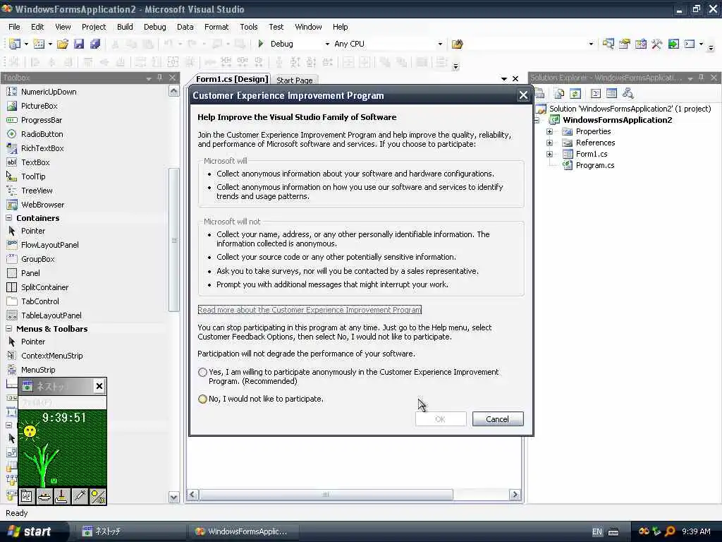The image size is (722, 542).
Task: Click Show All Files in Solution Explorer
Action: pos(559,94)
